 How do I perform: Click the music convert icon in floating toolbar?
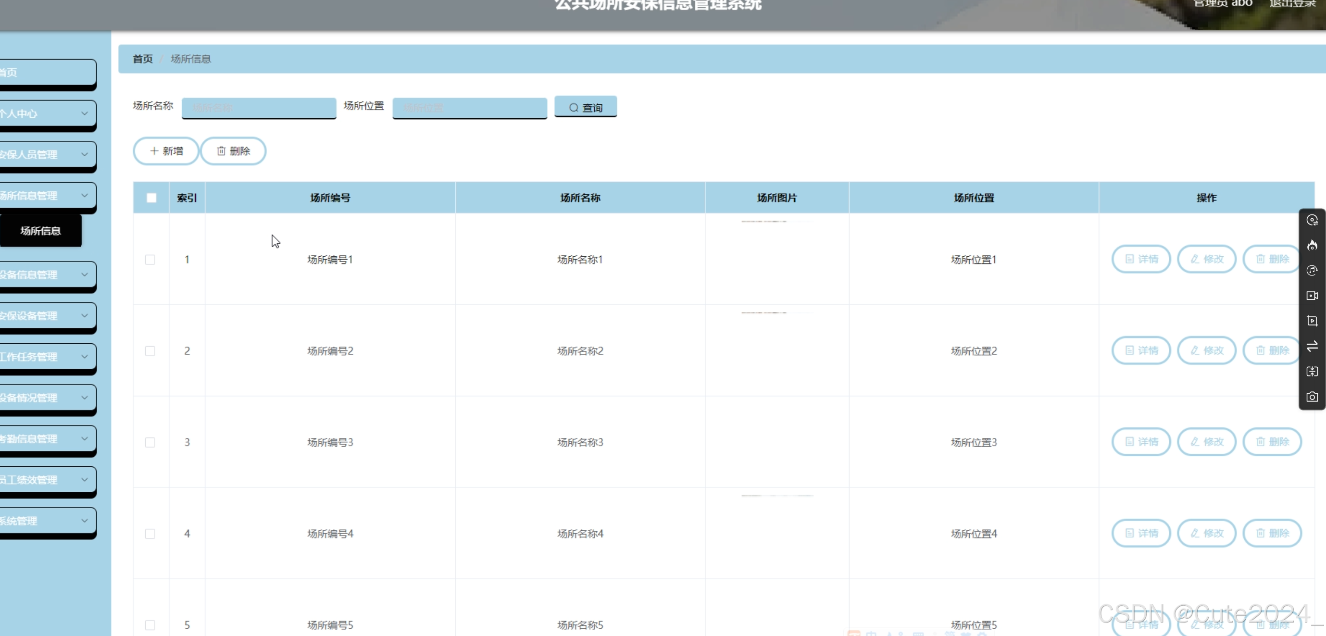click(1312, 271)
